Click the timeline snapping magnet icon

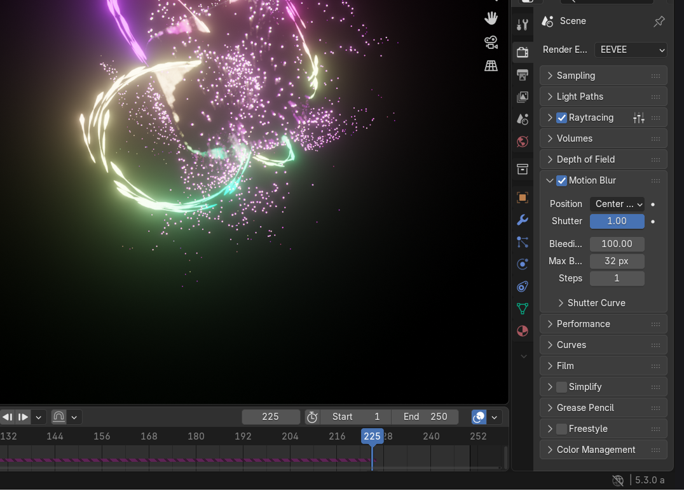tap(58, 417)
